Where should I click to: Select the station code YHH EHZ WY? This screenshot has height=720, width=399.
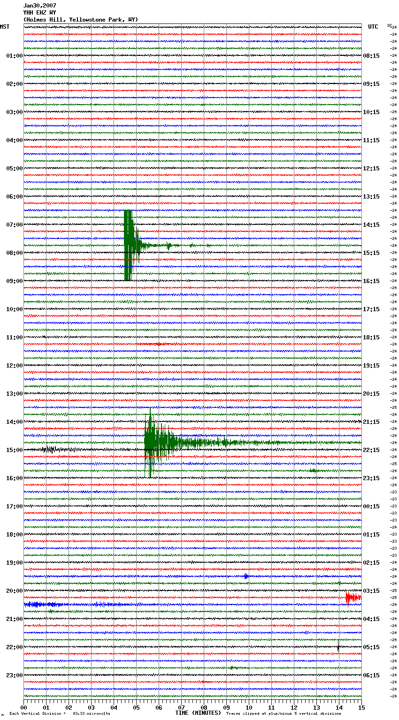[x=40, y=13]
